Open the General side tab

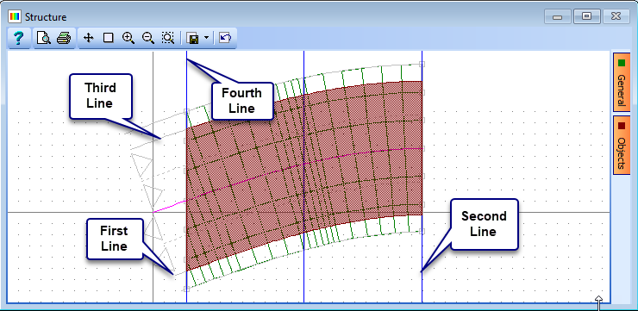pyautogui.click(x=622, y=82)
